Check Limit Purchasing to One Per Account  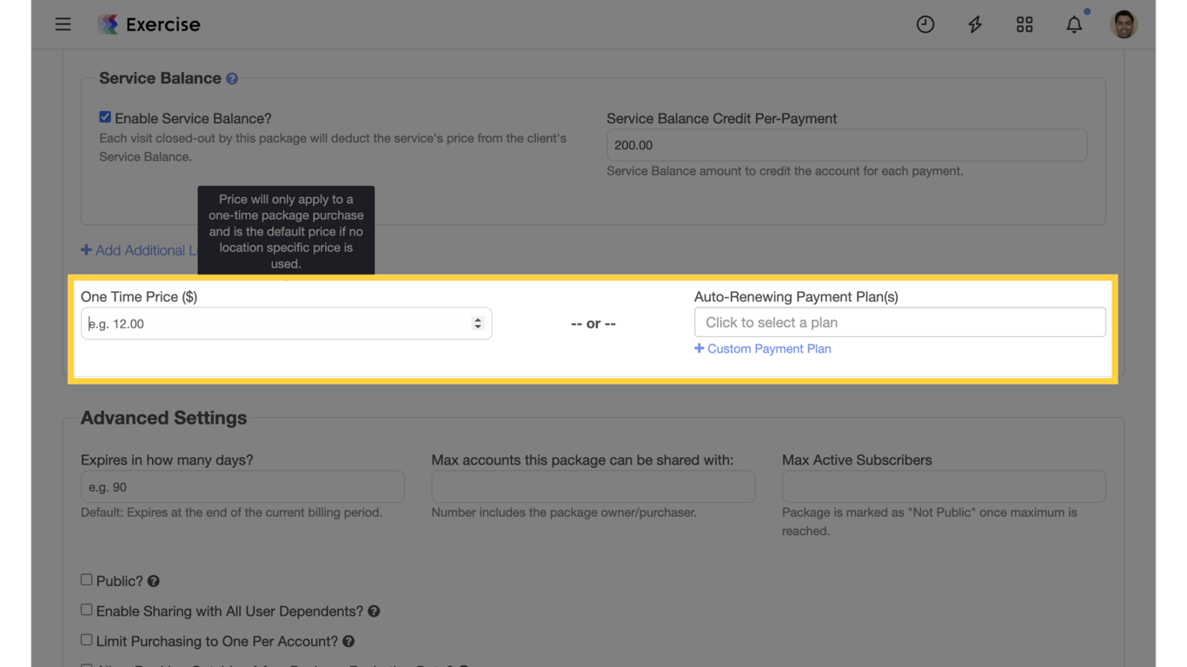coord(86,639)
